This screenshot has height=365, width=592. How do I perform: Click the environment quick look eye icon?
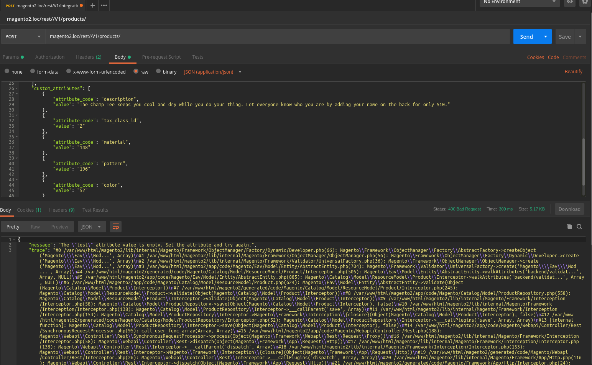click(x=570, y=2)
